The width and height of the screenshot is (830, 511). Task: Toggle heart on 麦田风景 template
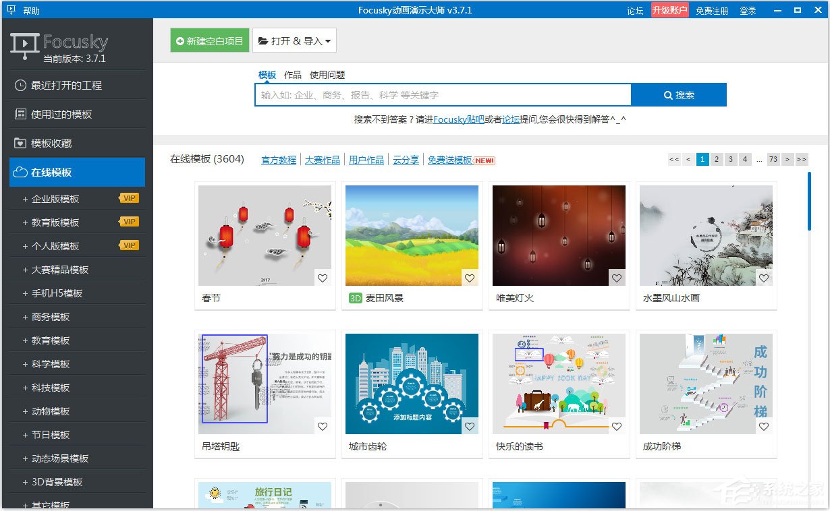pyautogui.click(x=470, y=278)
